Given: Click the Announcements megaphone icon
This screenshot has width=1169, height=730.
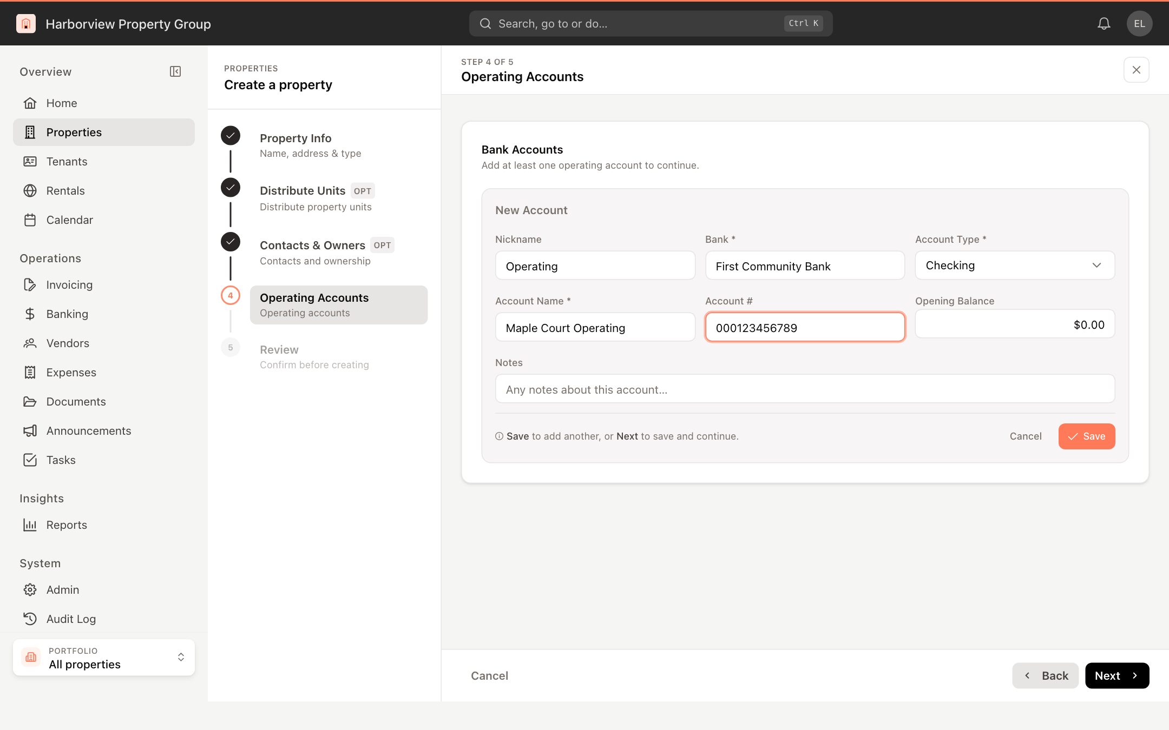Looking at the screenshot, I should pos(30,430).
